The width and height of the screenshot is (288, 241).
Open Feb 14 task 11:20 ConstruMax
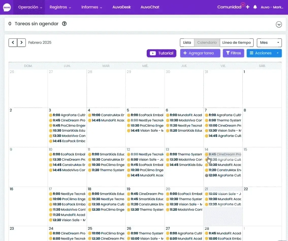click(x=223, y=170)
